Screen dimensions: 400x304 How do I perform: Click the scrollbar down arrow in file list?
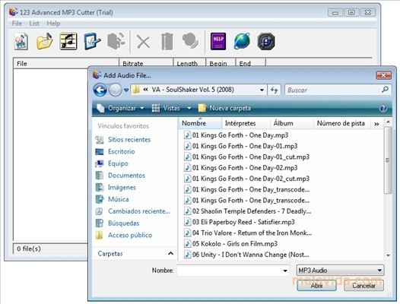click(x=388, y=255)
